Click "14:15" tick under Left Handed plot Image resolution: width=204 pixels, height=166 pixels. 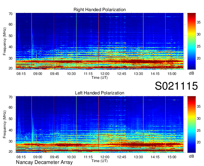(155, 157)
